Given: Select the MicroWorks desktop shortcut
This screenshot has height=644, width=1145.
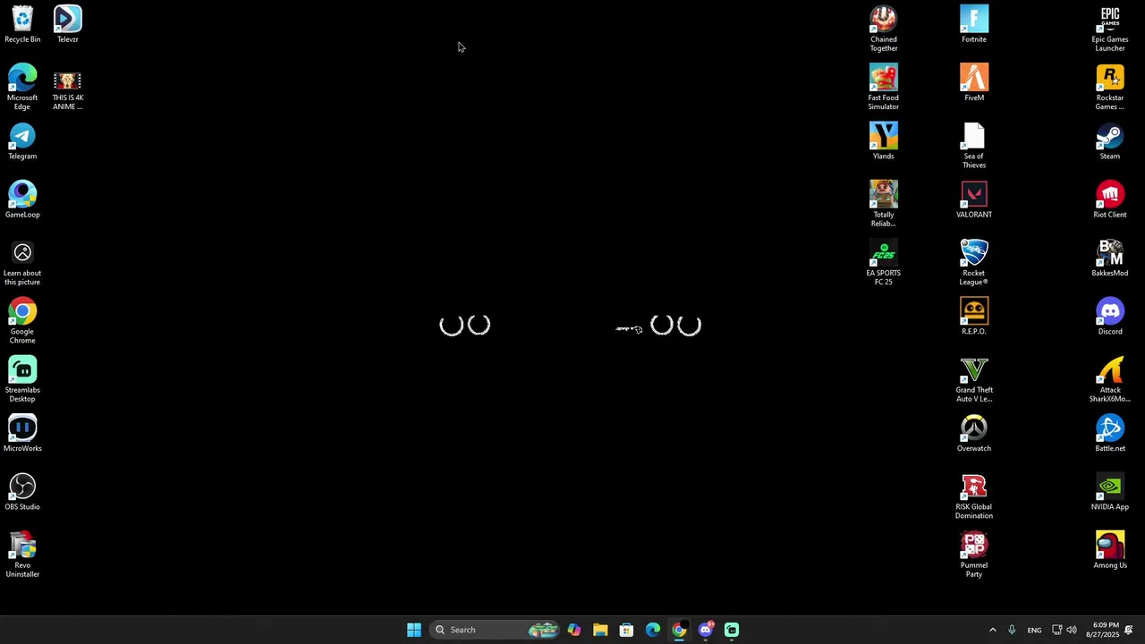Looking at the screenshot, I should (22, 434).
